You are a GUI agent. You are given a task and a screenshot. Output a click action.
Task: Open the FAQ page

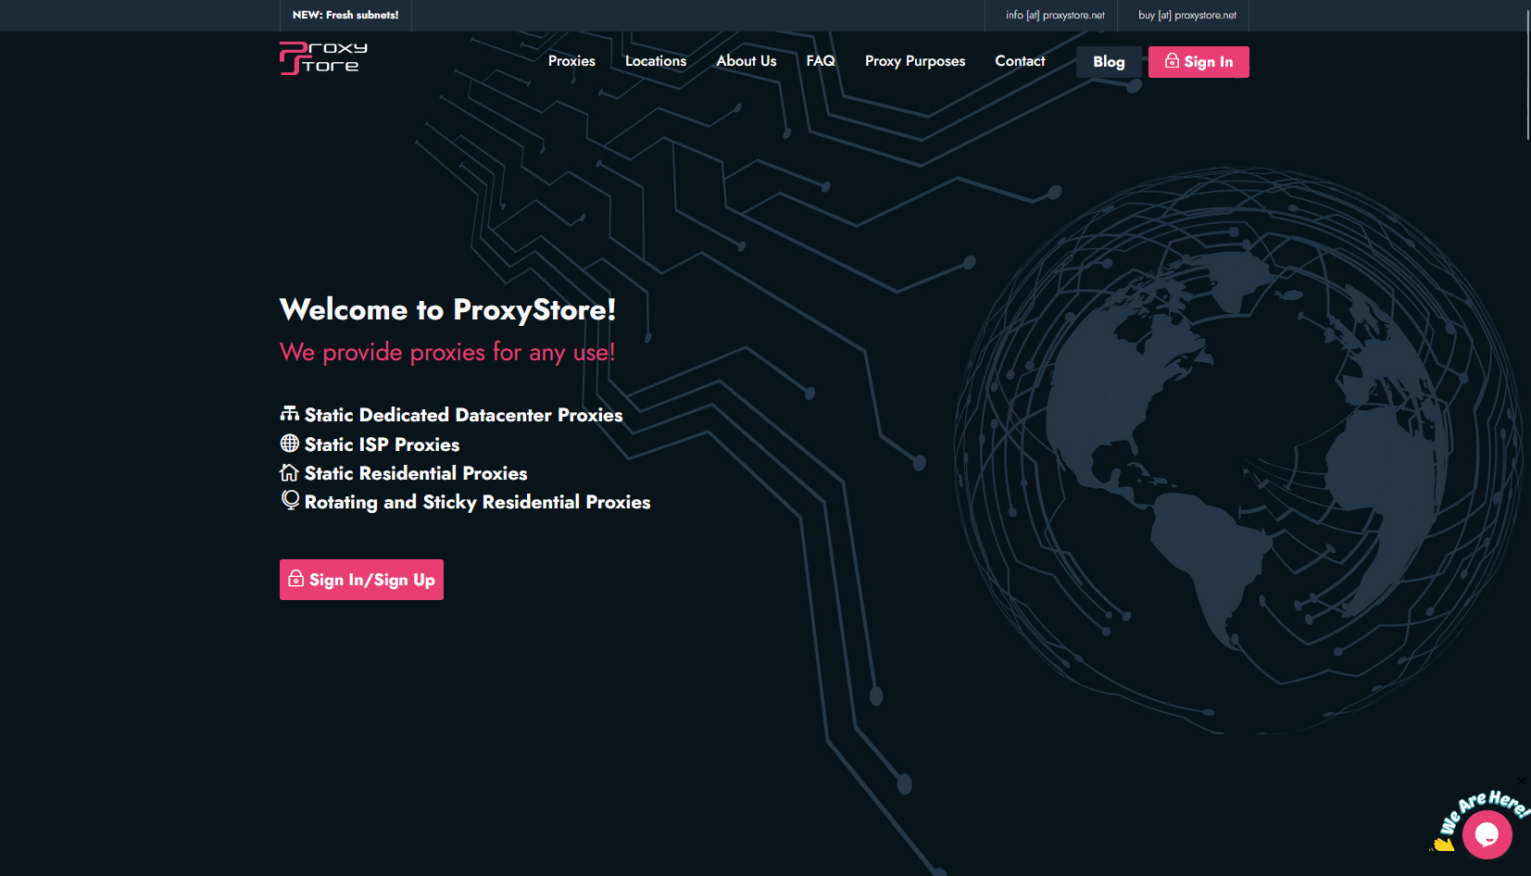pyautogui.click(x=821, y=61)
